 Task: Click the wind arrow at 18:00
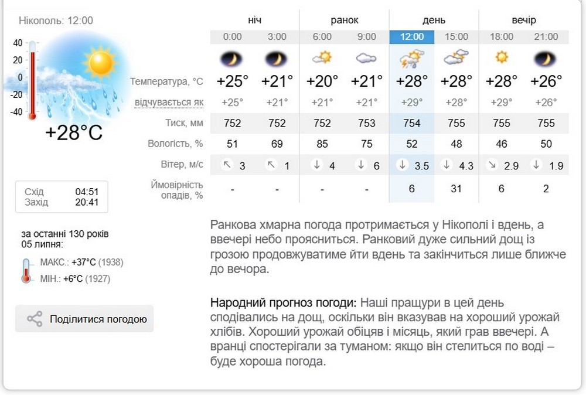tap(492, 165)
